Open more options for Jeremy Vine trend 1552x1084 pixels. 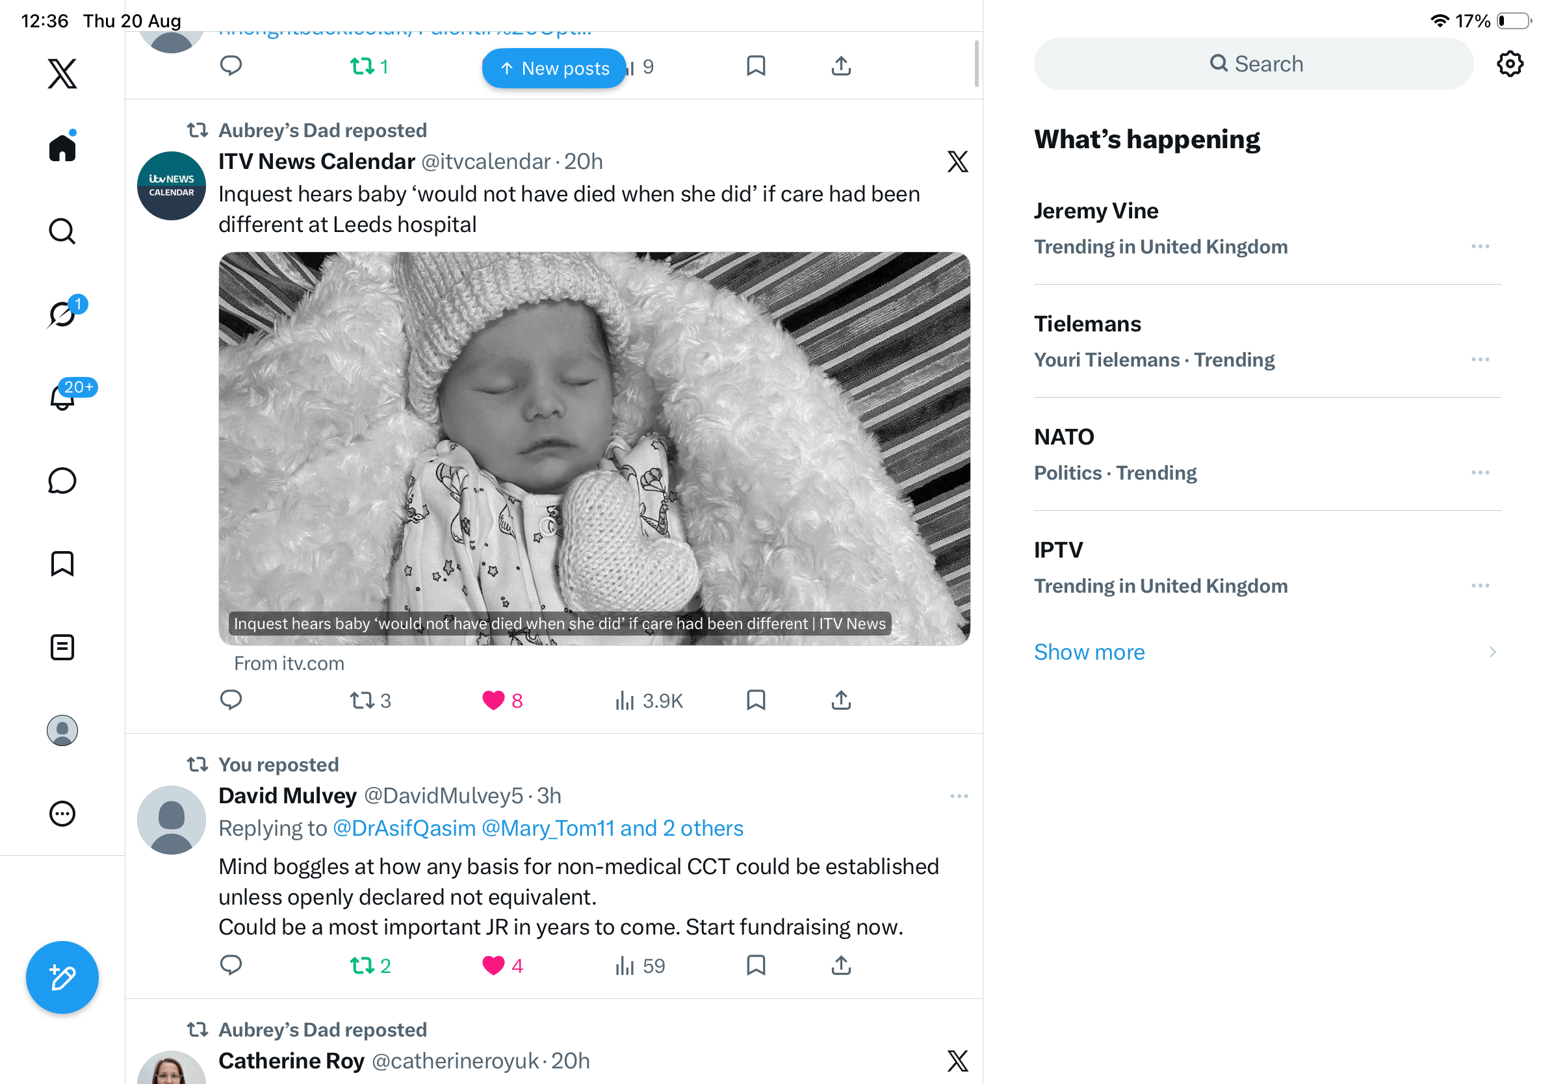pyautogui.click(x=1481, y=246)
